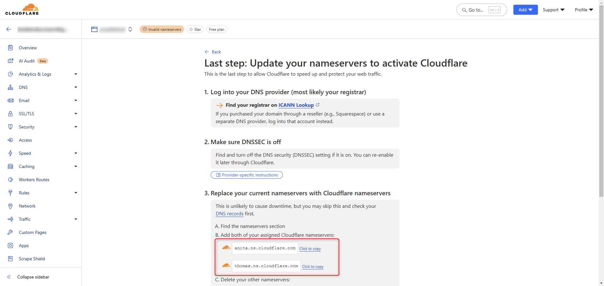The image size is (604, 286).
Task: Click the Rules funnel icon
Action: pos(10,193)
